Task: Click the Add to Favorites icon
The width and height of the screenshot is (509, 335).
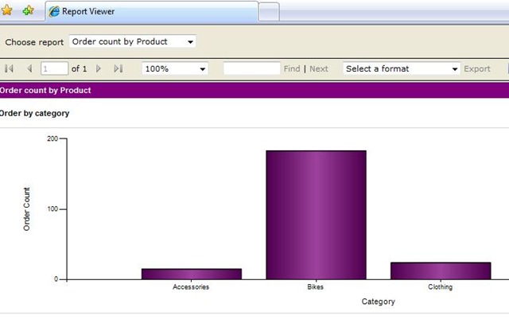Action: [29, 10]
